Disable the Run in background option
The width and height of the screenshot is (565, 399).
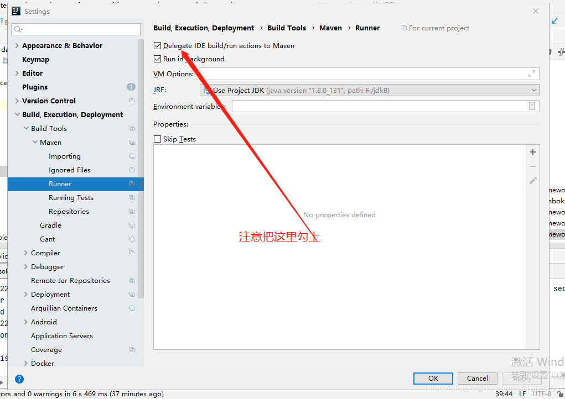[x=157, y=59]
